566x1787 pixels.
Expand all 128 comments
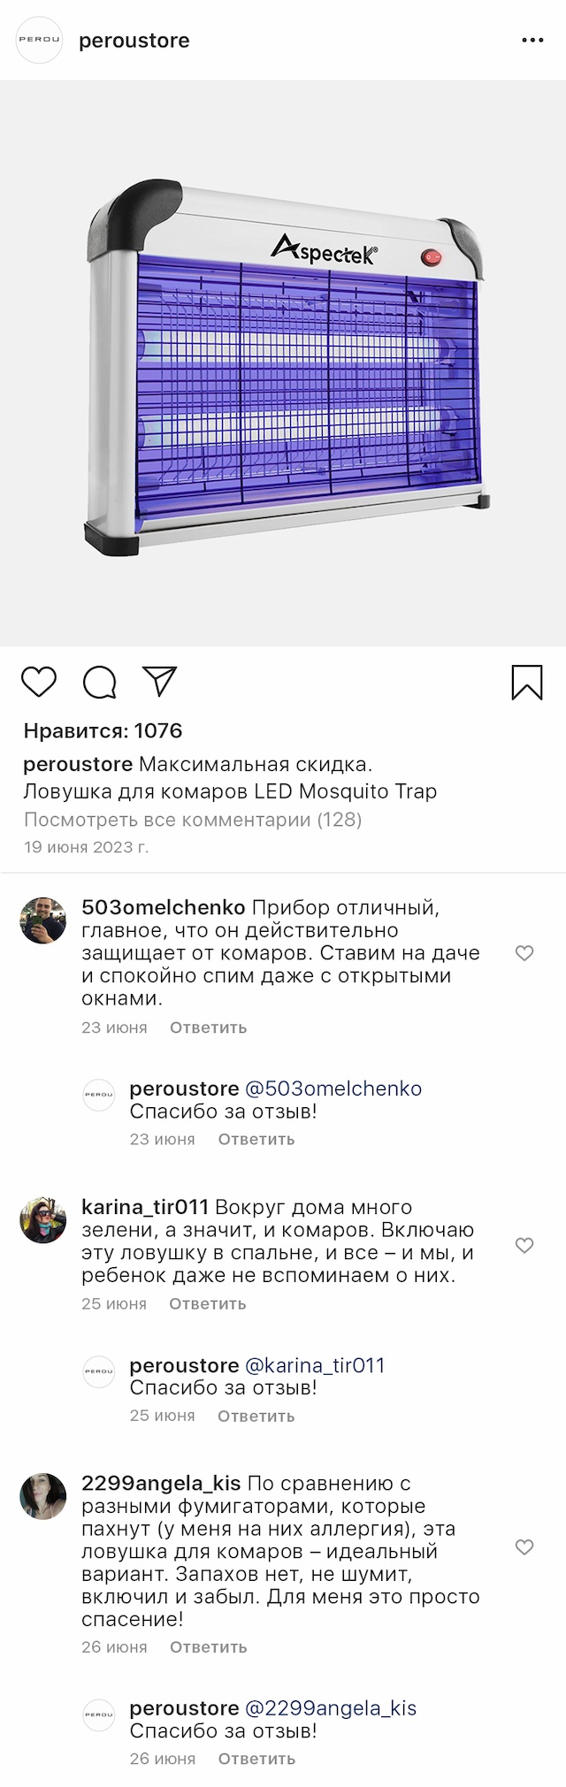click(193, 820)
